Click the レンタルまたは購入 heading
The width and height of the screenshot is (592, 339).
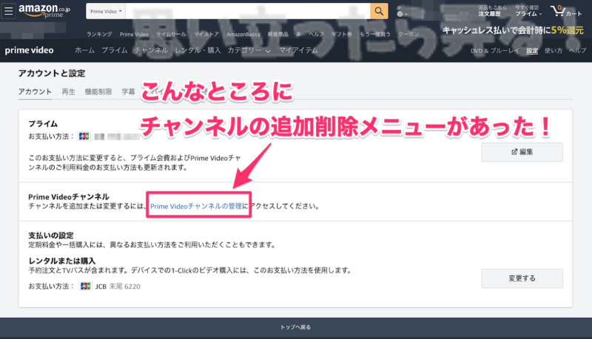62,261
